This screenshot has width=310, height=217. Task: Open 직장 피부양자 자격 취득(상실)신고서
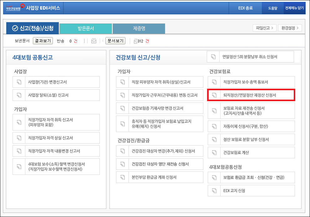(160, 82)
